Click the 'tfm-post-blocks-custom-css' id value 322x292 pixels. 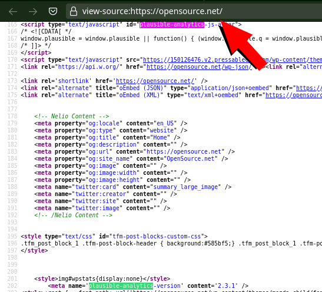(x=157, y=236)
